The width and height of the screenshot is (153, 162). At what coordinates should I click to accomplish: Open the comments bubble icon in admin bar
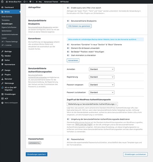point(30,2)
